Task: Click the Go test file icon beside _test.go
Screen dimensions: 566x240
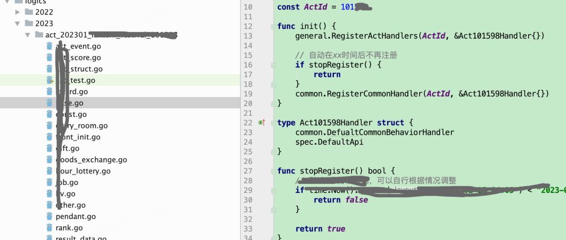Action: [49, 80]
